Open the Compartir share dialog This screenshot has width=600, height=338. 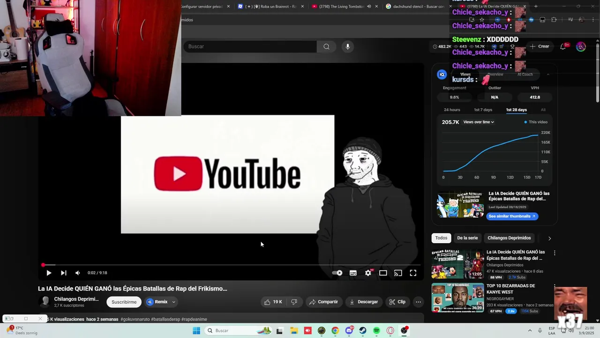point(323,302)
